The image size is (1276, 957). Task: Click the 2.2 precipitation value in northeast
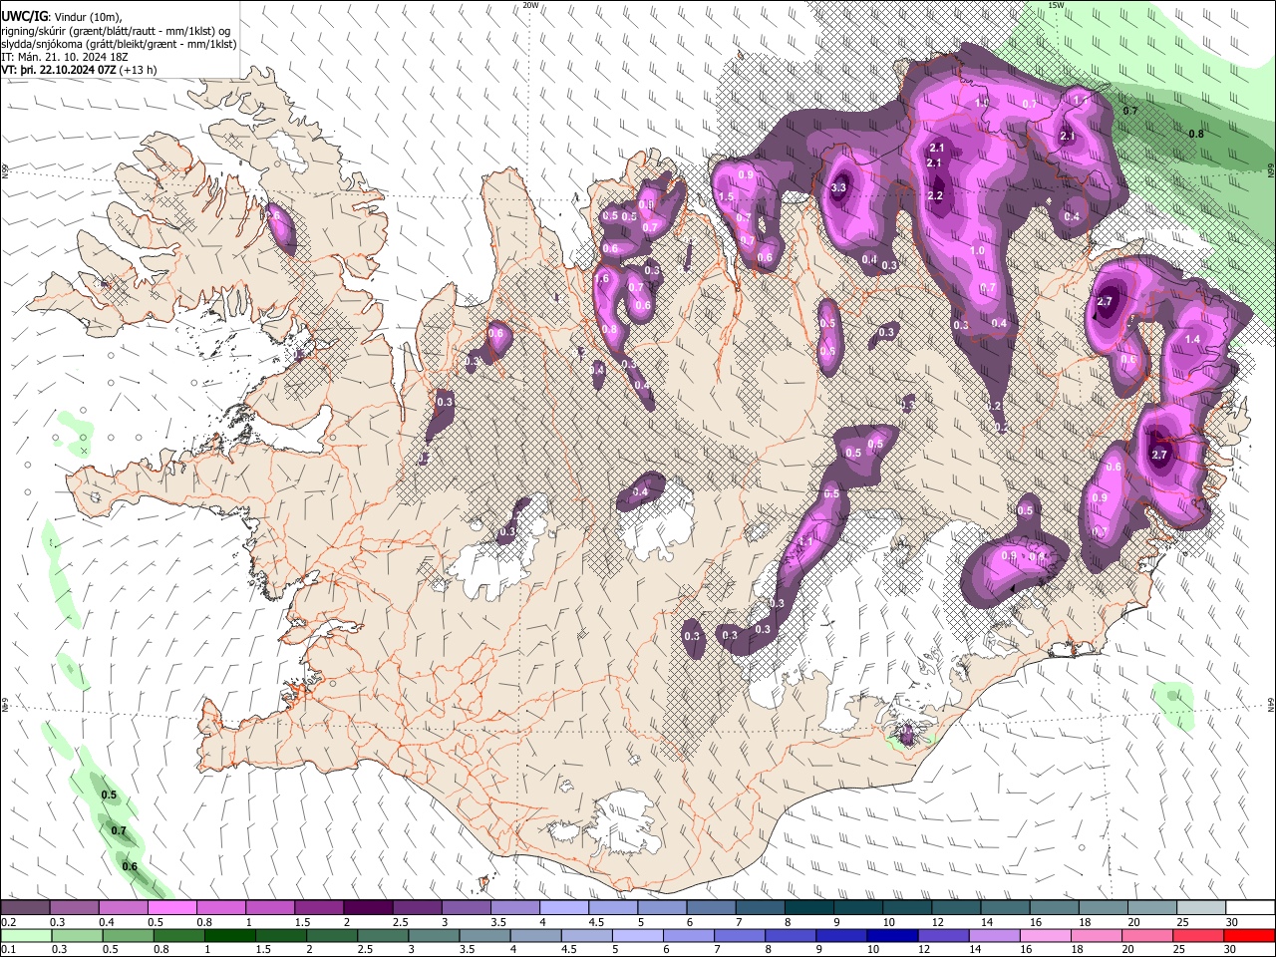coord(935,196)
